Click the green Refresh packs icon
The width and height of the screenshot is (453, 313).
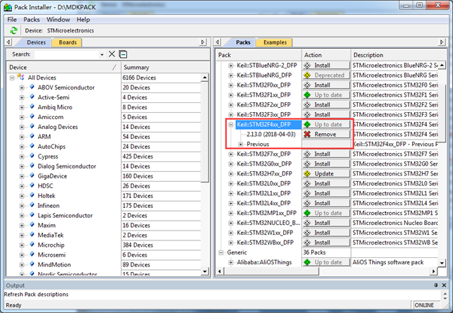pos(13,30)
